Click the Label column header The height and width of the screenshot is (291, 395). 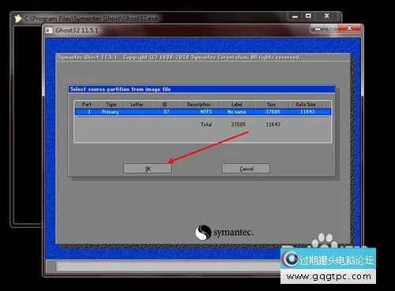pyautogui.click(x=237, y=104)
